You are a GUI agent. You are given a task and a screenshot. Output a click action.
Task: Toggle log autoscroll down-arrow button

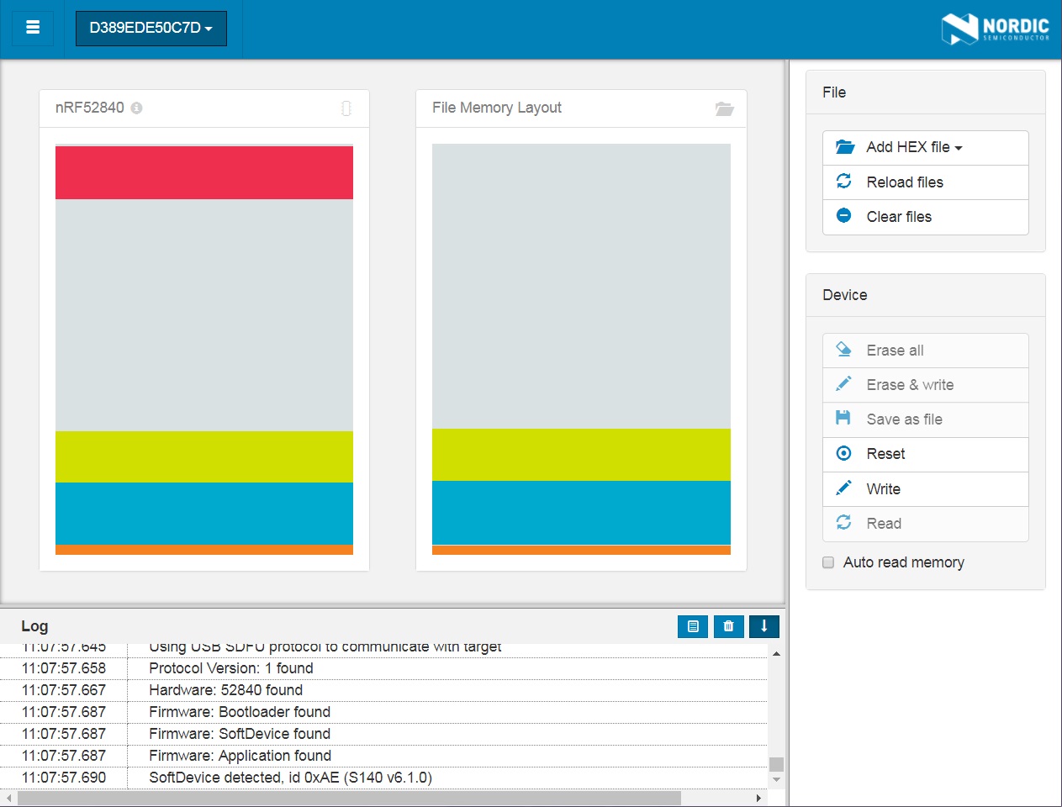764,626
